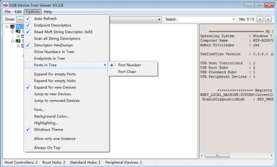Collapse the second host controller node
The height and width of the screenshot is (167, 277).
pos(12,41)
